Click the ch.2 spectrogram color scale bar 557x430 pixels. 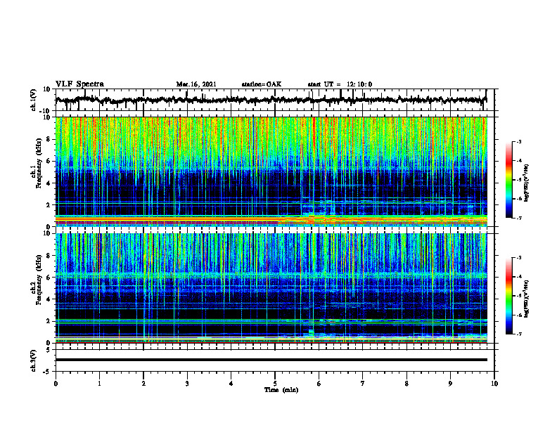509,296
